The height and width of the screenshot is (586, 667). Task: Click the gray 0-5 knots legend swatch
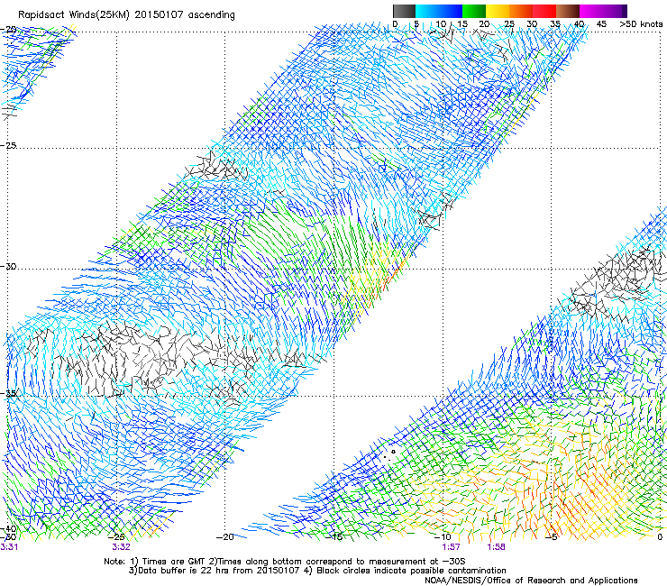pos(404,11)
